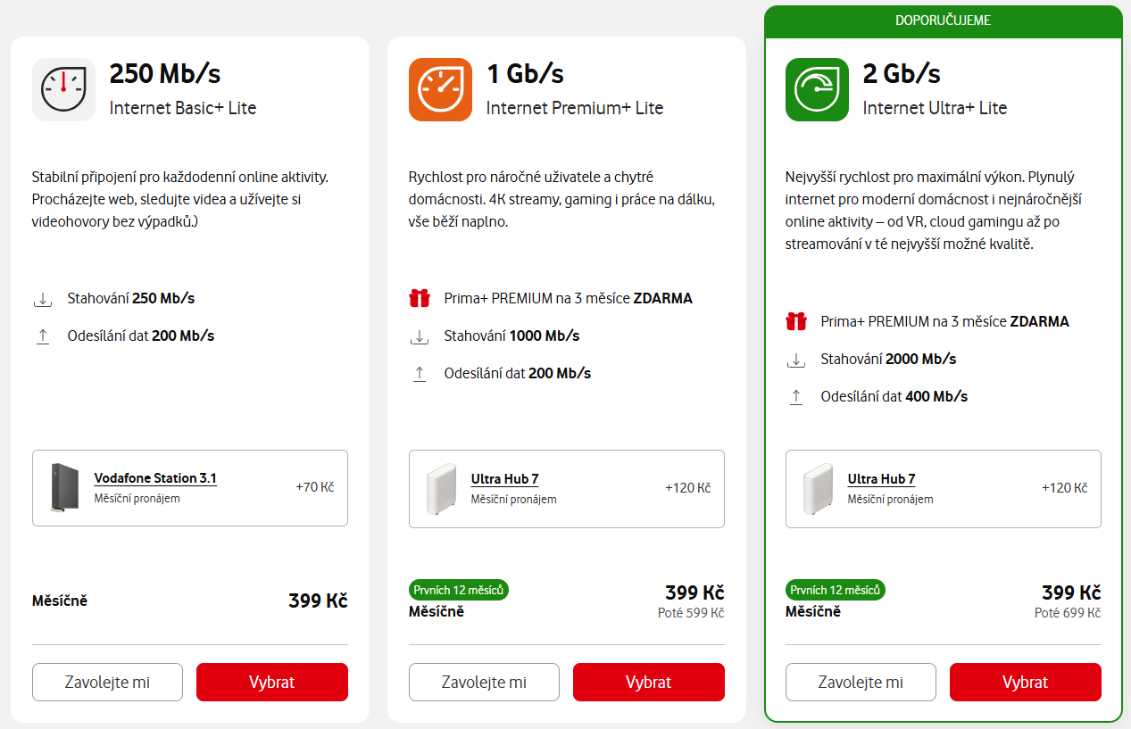Click the green 2 Gb/s speed icon
1131x729 pixels.
point(817,89)
